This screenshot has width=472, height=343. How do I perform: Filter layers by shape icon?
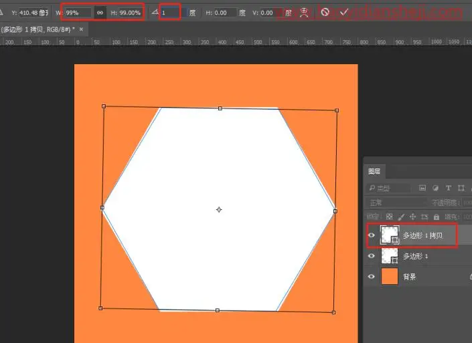461,188
